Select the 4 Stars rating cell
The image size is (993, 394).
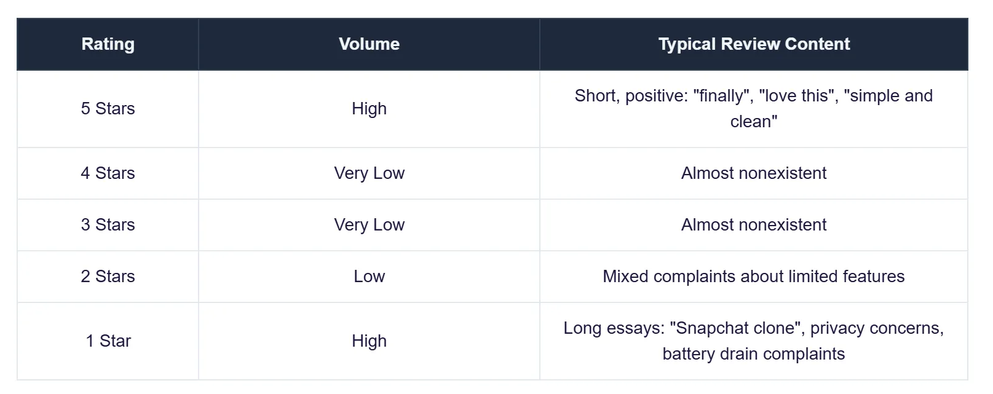pyautogui.click(x=108, y=173)
